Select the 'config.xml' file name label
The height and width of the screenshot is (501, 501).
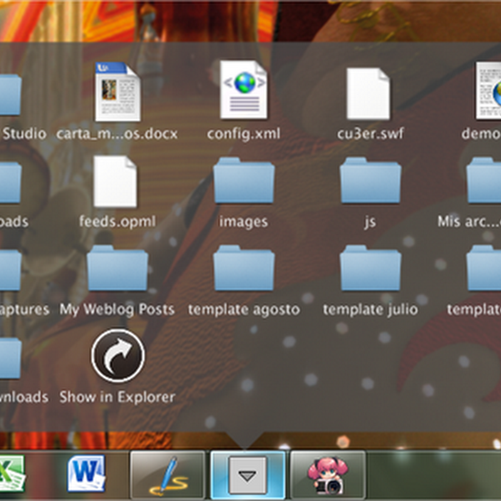point(244,133)
